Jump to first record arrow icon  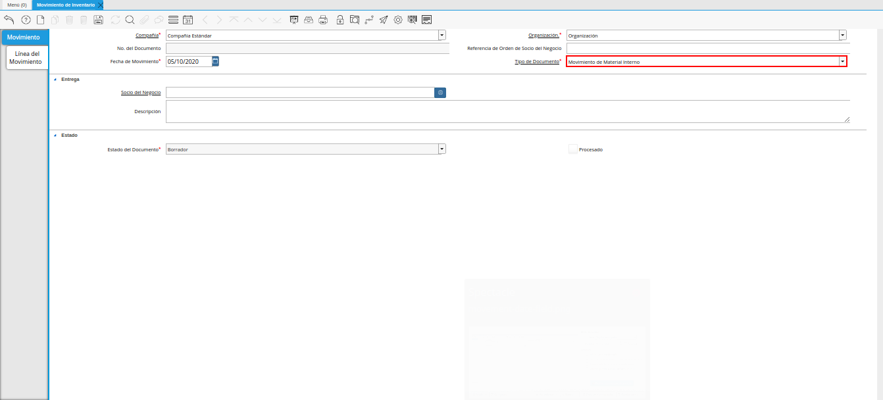234,20
